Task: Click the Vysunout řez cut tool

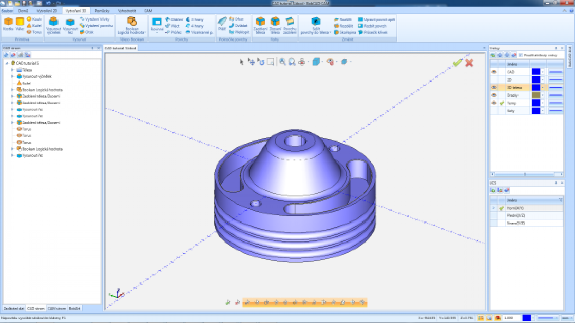Action: tap(70, 25)
